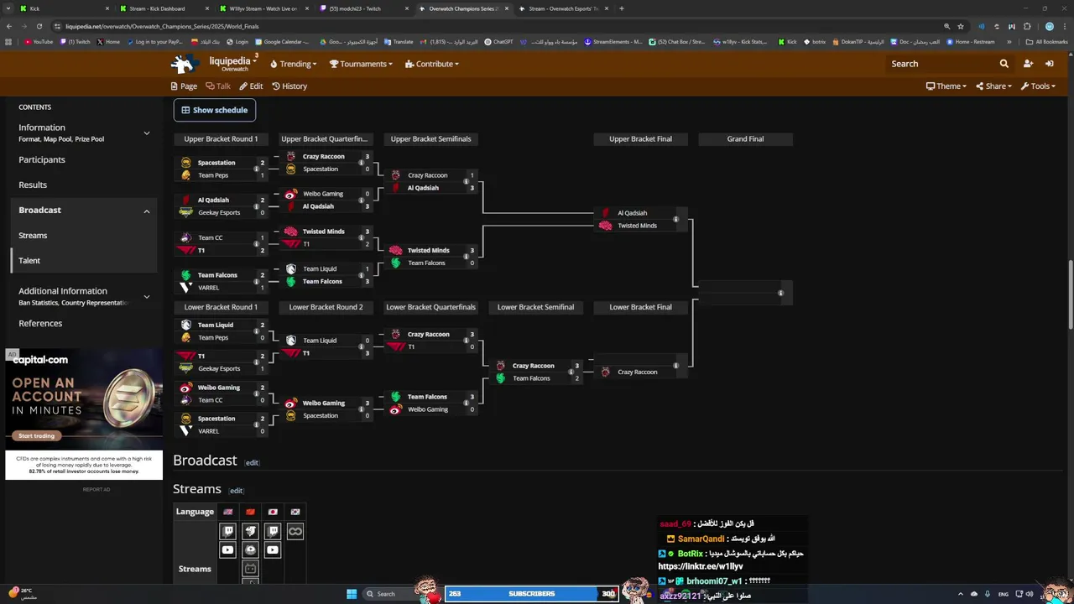The height and width of the screenshot is (604, 1074).
Task: Collapse the Broadcast section in contents
Action: coord(146,211)
